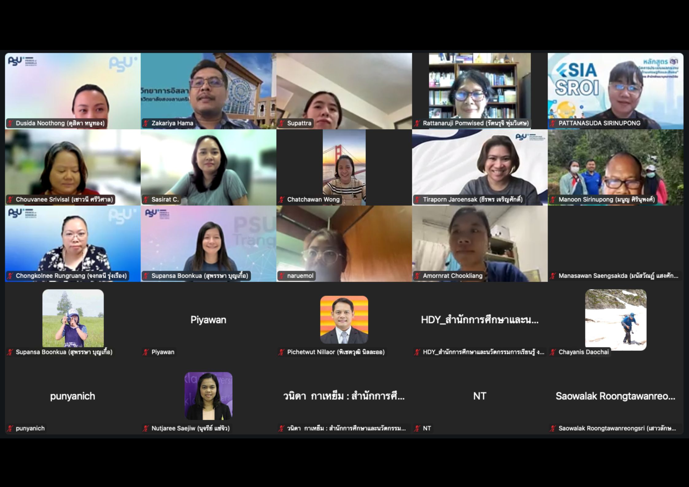Click muted mic icon for PATTANASUDA SIRINUPONG
This screenshot has height=487, width=689.
(553, 123)
